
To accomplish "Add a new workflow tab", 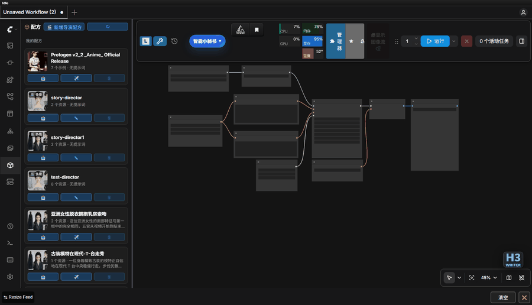I will coord(74,12).
